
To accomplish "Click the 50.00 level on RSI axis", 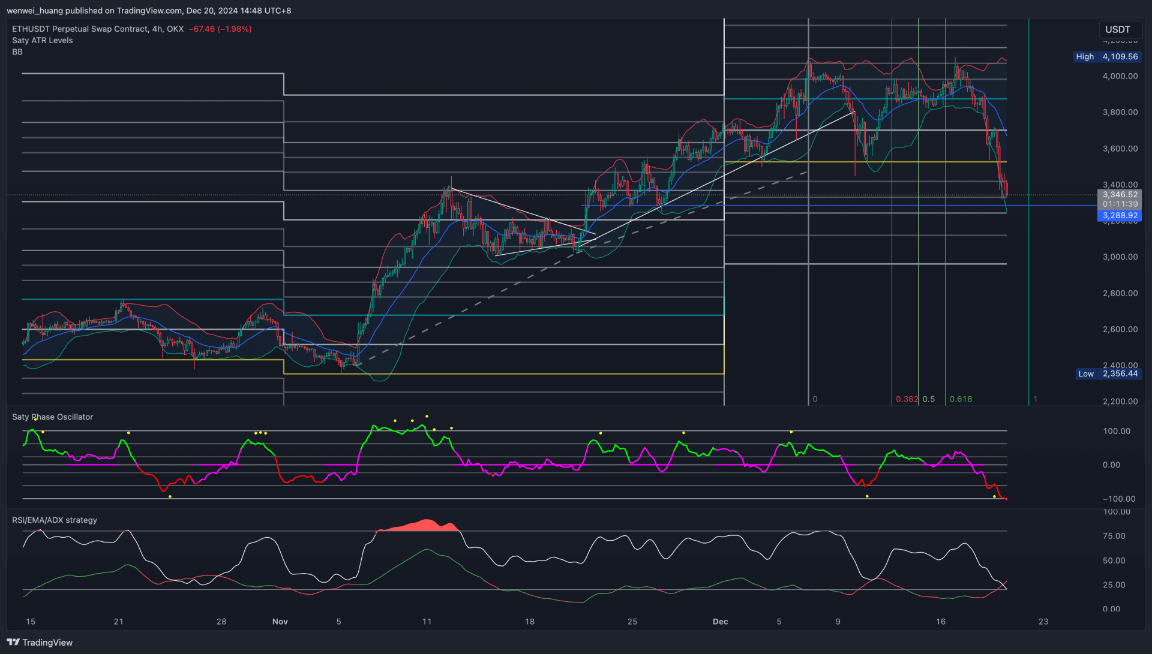I will coord(1114,560).
